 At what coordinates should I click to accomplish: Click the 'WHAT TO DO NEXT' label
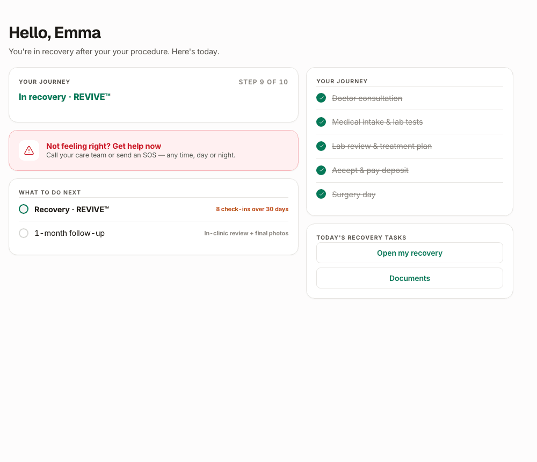point(49,193)
